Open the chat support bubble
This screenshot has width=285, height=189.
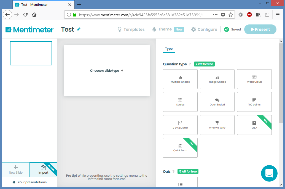click(x=269, y=173)
